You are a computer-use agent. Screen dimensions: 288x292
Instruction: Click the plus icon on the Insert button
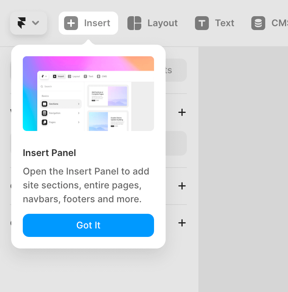tap(71, 23)
